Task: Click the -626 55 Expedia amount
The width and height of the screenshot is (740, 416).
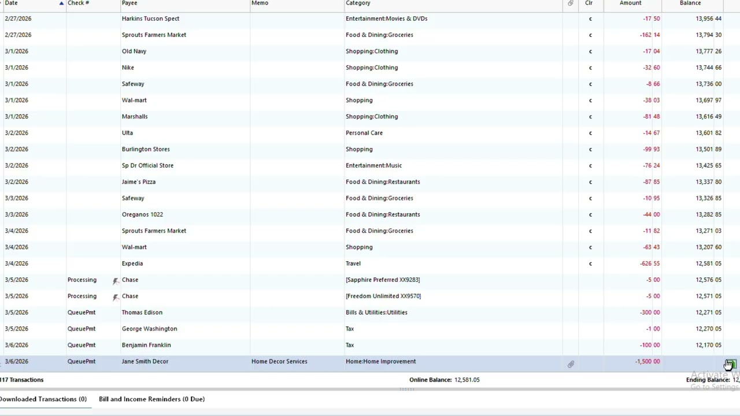Action: coord(650,263)
